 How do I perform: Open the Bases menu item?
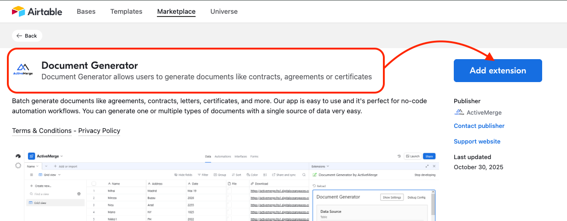pyautogui.click(x=86, y=11)
